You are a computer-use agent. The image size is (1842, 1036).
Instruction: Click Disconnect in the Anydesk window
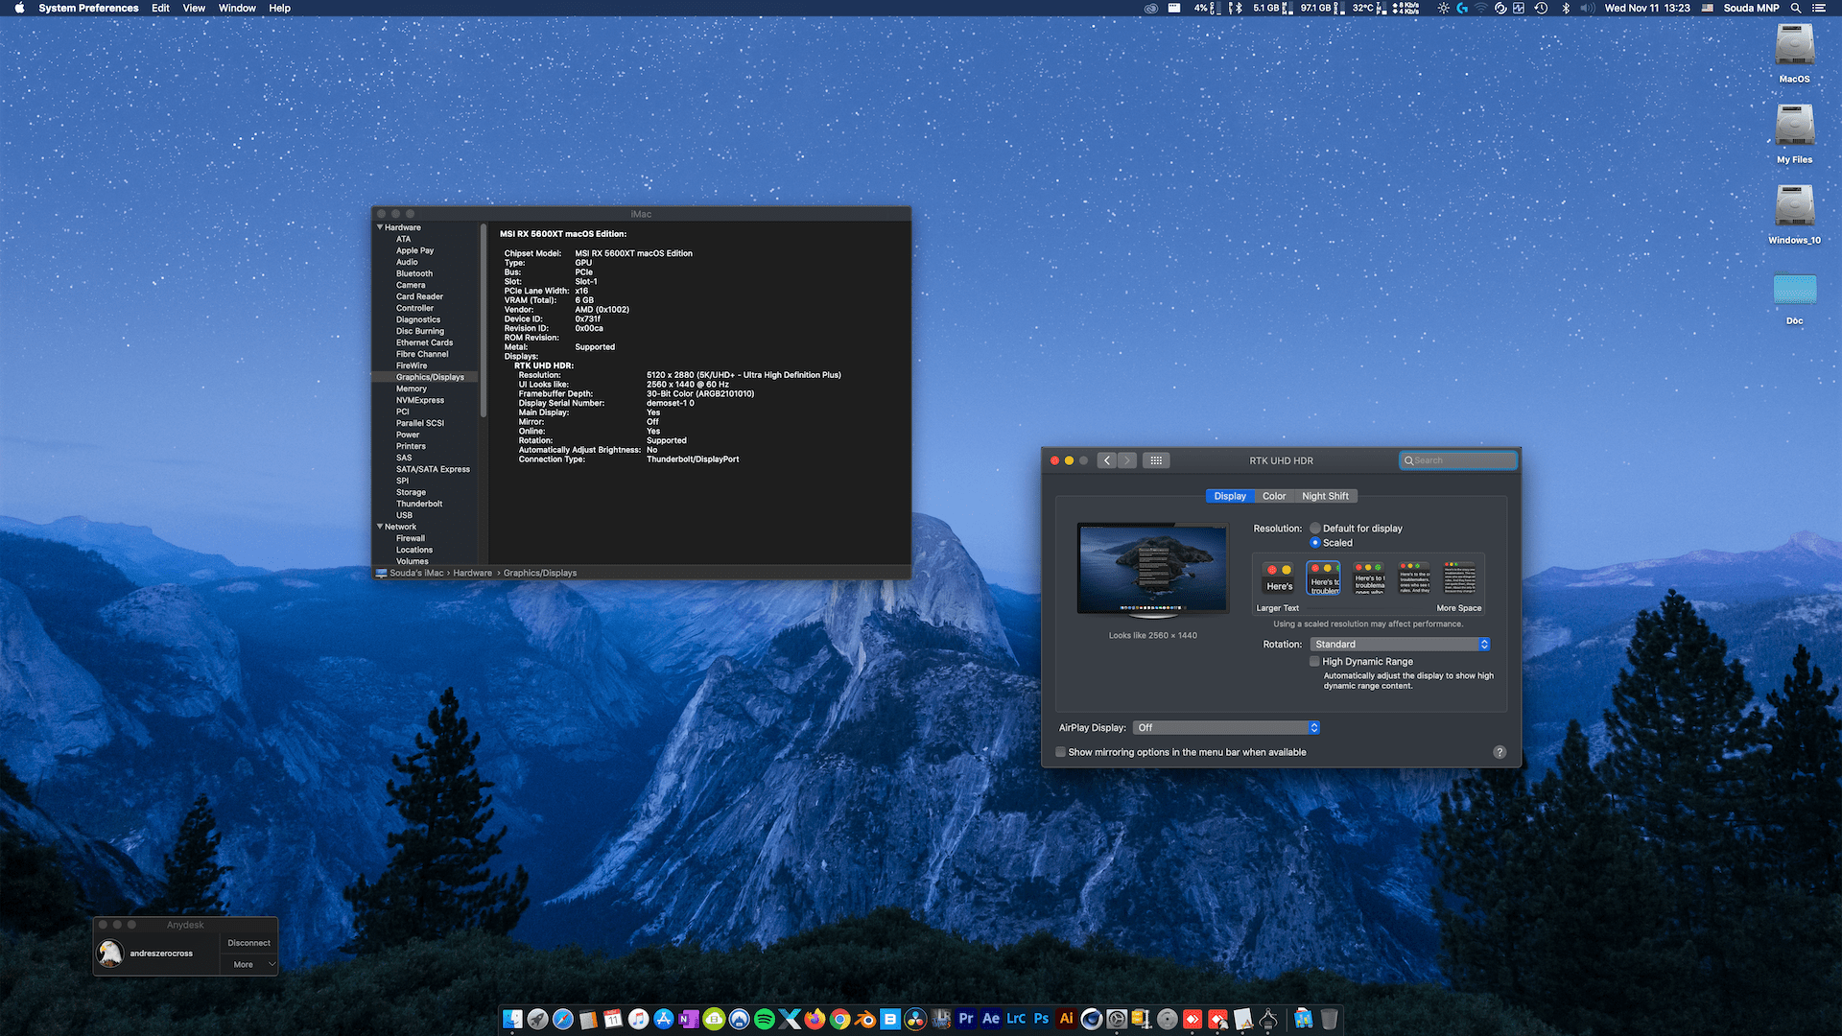[x=248, y=943]
